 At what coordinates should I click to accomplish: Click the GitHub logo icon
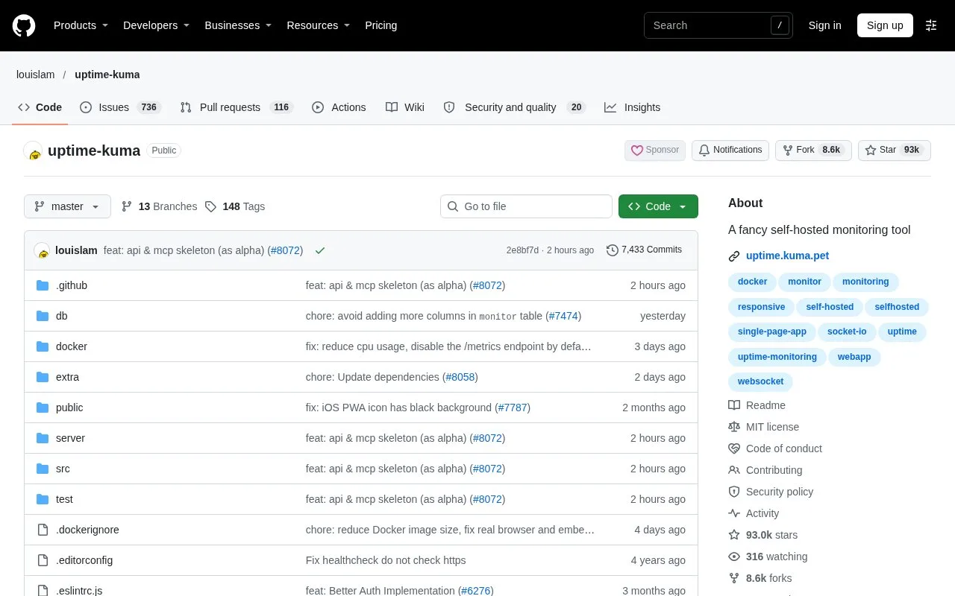[24, 25]
